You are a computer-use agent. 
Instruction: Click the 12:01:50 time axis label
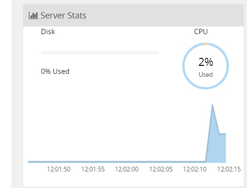point(59,169)
